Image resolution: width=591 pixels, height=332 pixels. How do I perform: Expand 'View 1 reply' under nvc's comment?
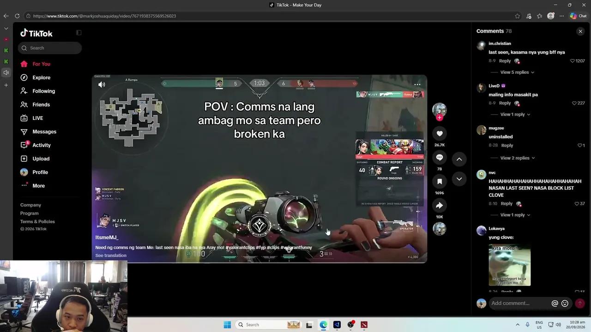coord(515,215)
